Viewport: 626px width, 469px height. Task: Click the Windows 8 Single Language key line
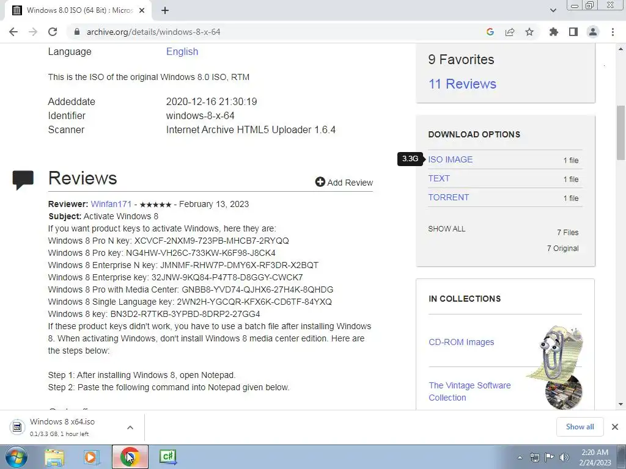pos(190,302)
